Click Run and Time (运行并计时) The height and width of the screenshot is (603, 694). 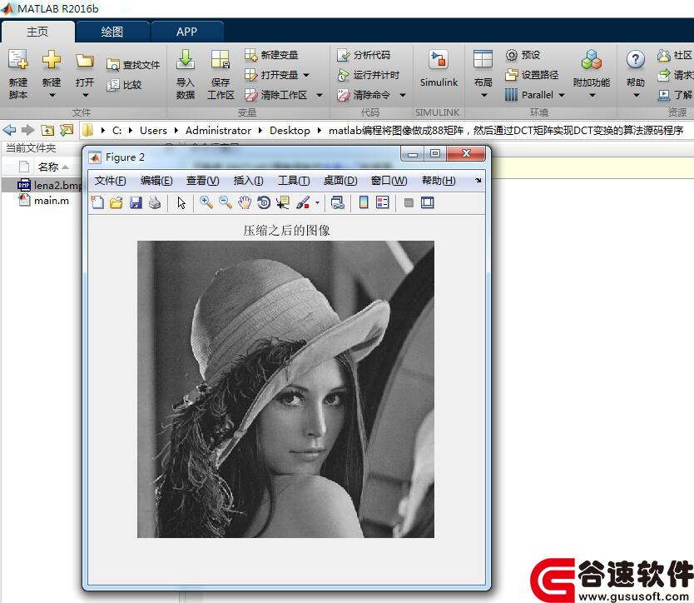pos(368,75)
